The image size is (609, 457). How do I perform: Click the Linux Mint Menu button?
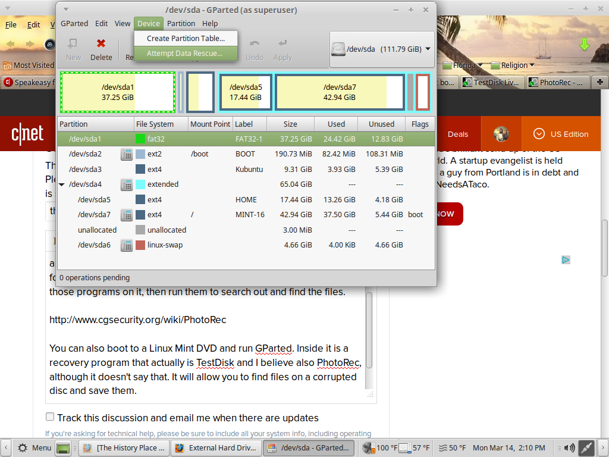[x=34, y=447]
